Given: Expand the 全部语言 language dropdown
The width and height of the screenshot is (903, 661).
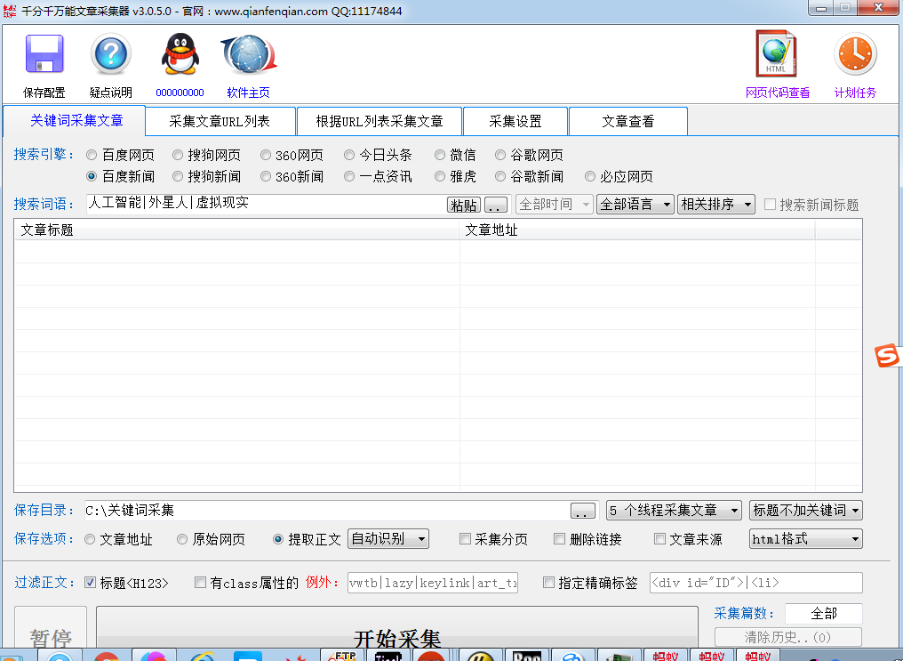Looking at the screenshot, I should 635,204.
